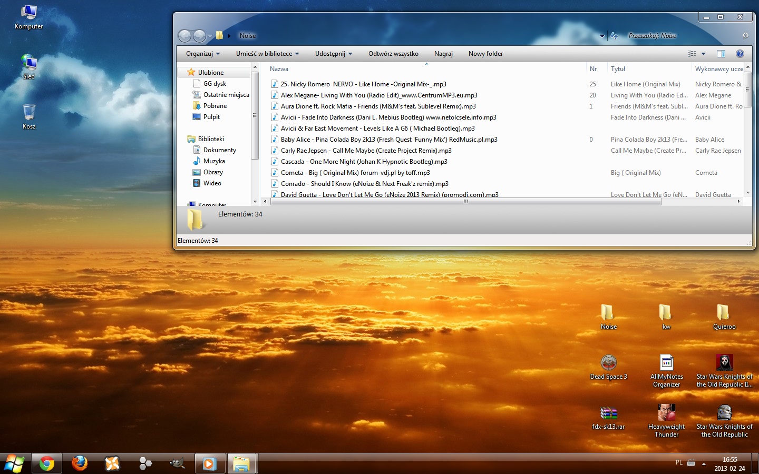Image resolution: width=759 pixels, height=474 pixels.
Task: Open view options dropdown arrow
Action: tap(703, 54)
